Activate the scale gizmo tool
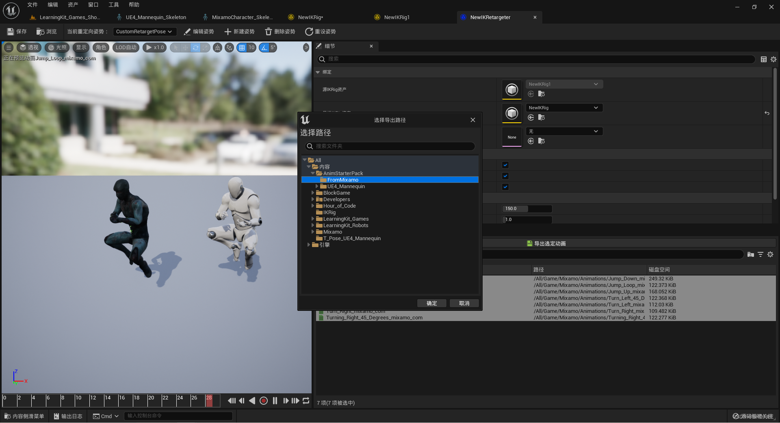 click(206, 48)
